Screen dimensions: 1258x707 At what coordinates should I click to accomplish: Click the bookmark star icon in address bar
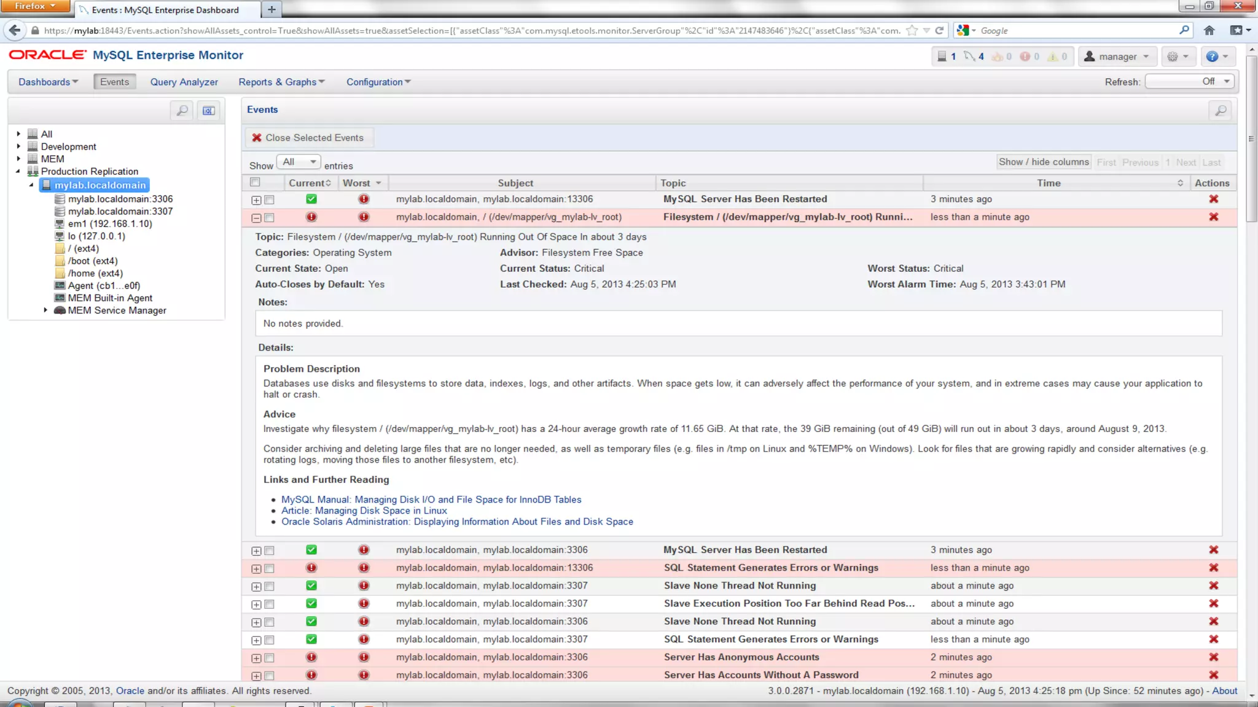912,30
